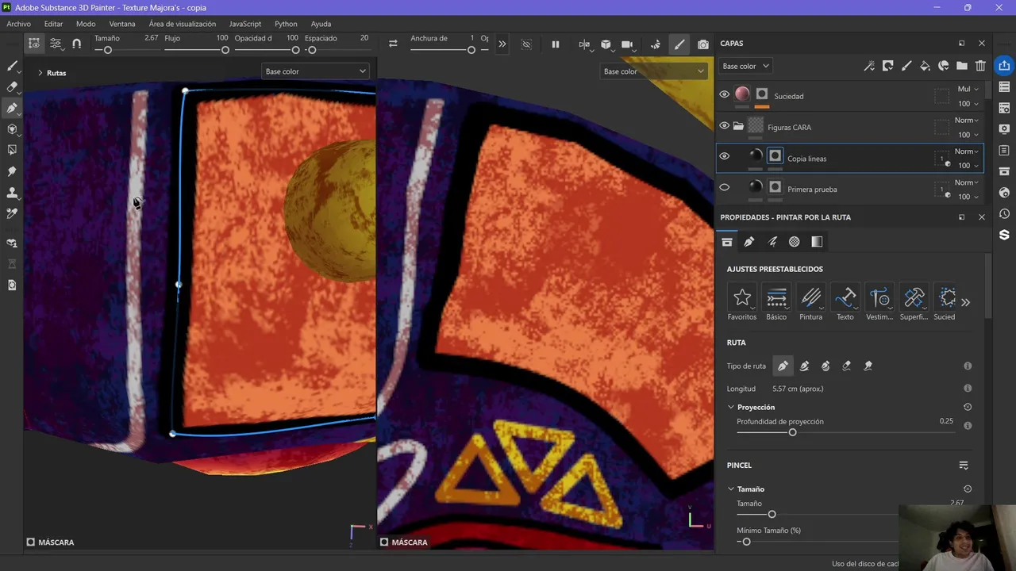The height and width of the screenshot is (571, 1016).
Task: Select the Eraser tool in left toolbar
Action: (12, 87)
